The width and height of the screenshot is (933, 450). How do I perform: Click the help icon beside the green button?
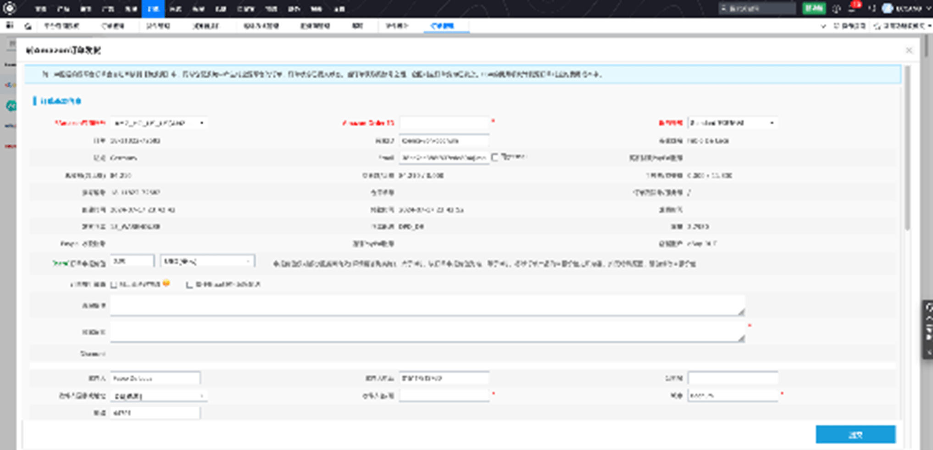coord(836,9)
